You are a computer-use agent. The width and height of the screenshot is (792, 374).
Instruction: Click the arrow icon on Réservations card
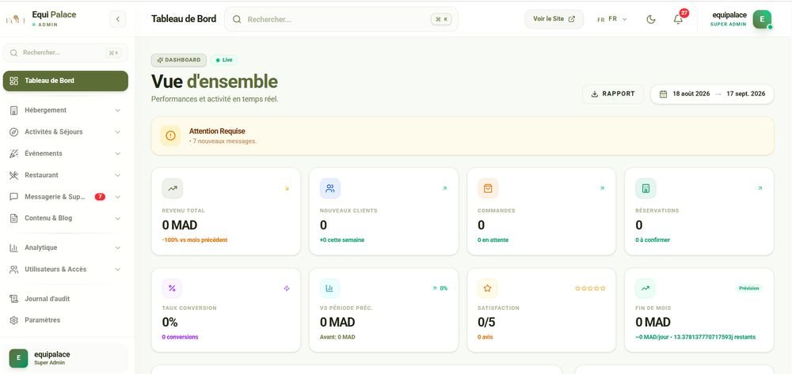(x=760, y=188)
